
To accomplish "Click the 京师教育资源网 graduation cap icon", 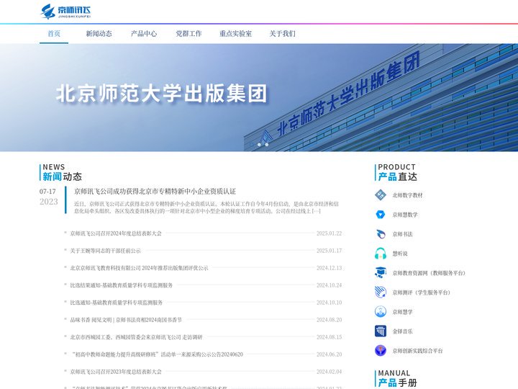I will coord(381,273).
